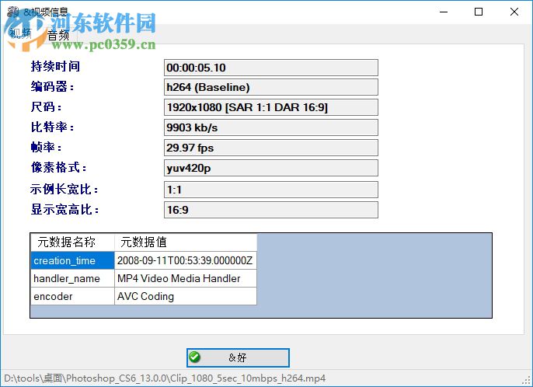This screenshot has width=533, height=387.
Task: Click the 显示宽高比 field showing 16:9
Action: tap(271, 210)
